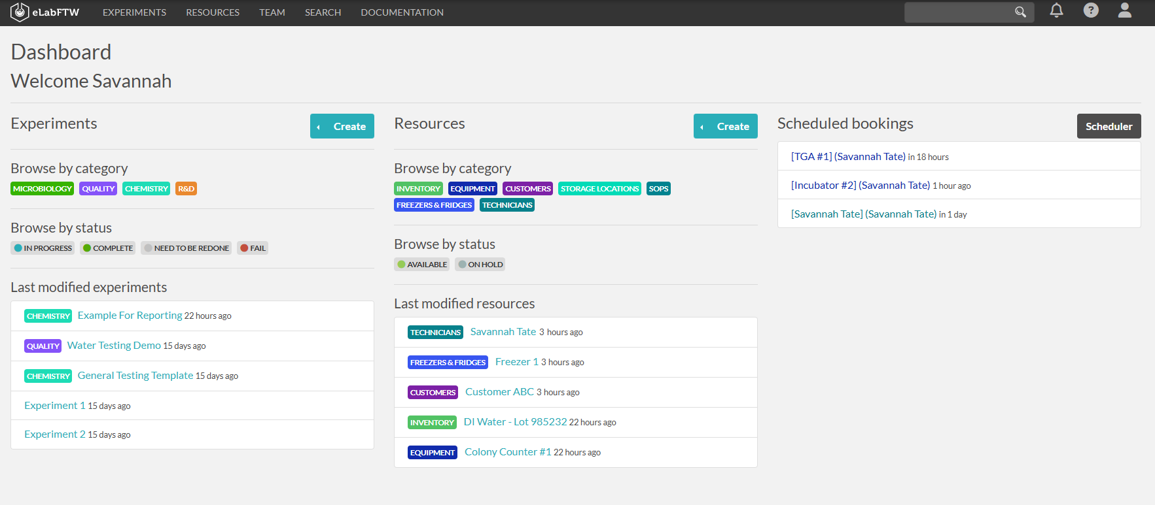
Task: Open Freezer 1 resource
Action: 517,362
